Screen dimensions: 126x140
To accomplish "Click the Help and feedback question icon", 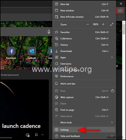I will coord(57,136).
